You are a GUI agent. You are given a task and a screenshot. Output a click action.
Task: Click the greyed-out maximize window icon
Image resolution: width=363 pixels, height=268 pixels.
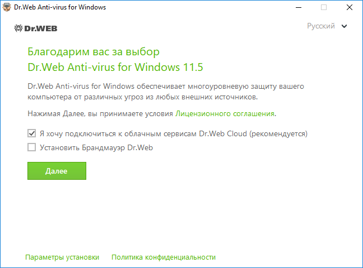(324, 7)
